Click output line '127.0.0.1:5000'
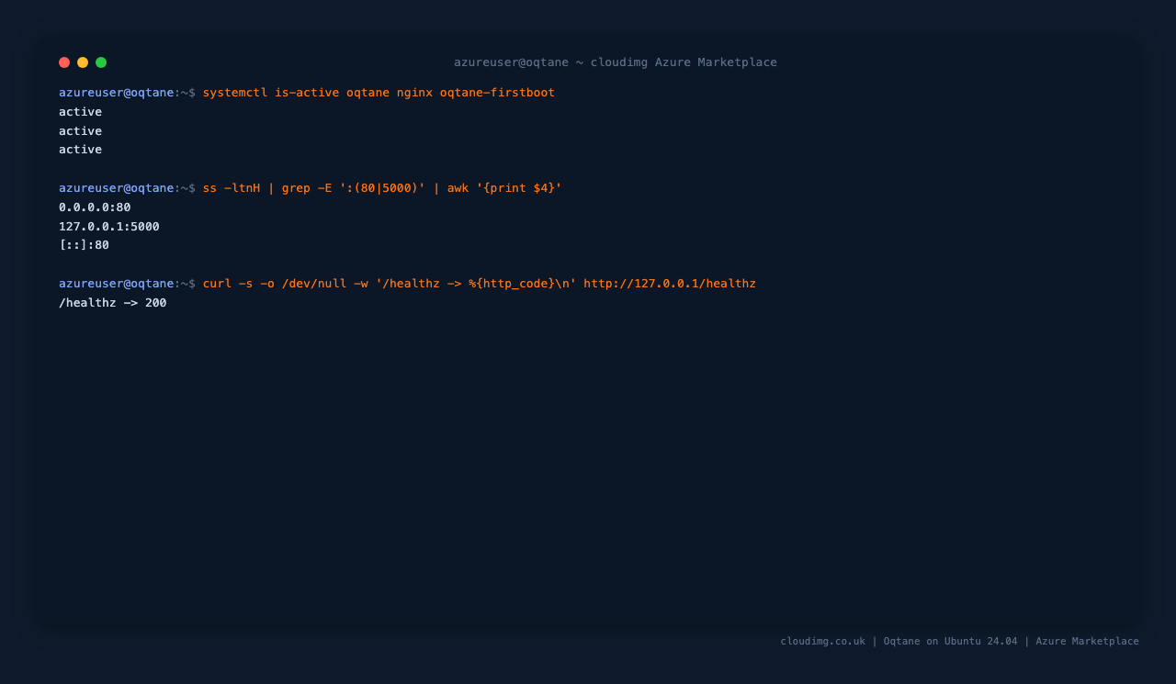Screen dimensions: 1176x684 [x=109, y=227]
